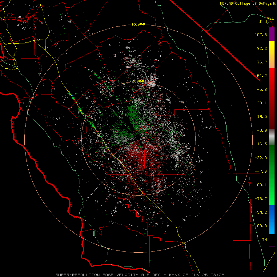
Task: Click the 61.2 velocity scale value
Action: point(262,76)
